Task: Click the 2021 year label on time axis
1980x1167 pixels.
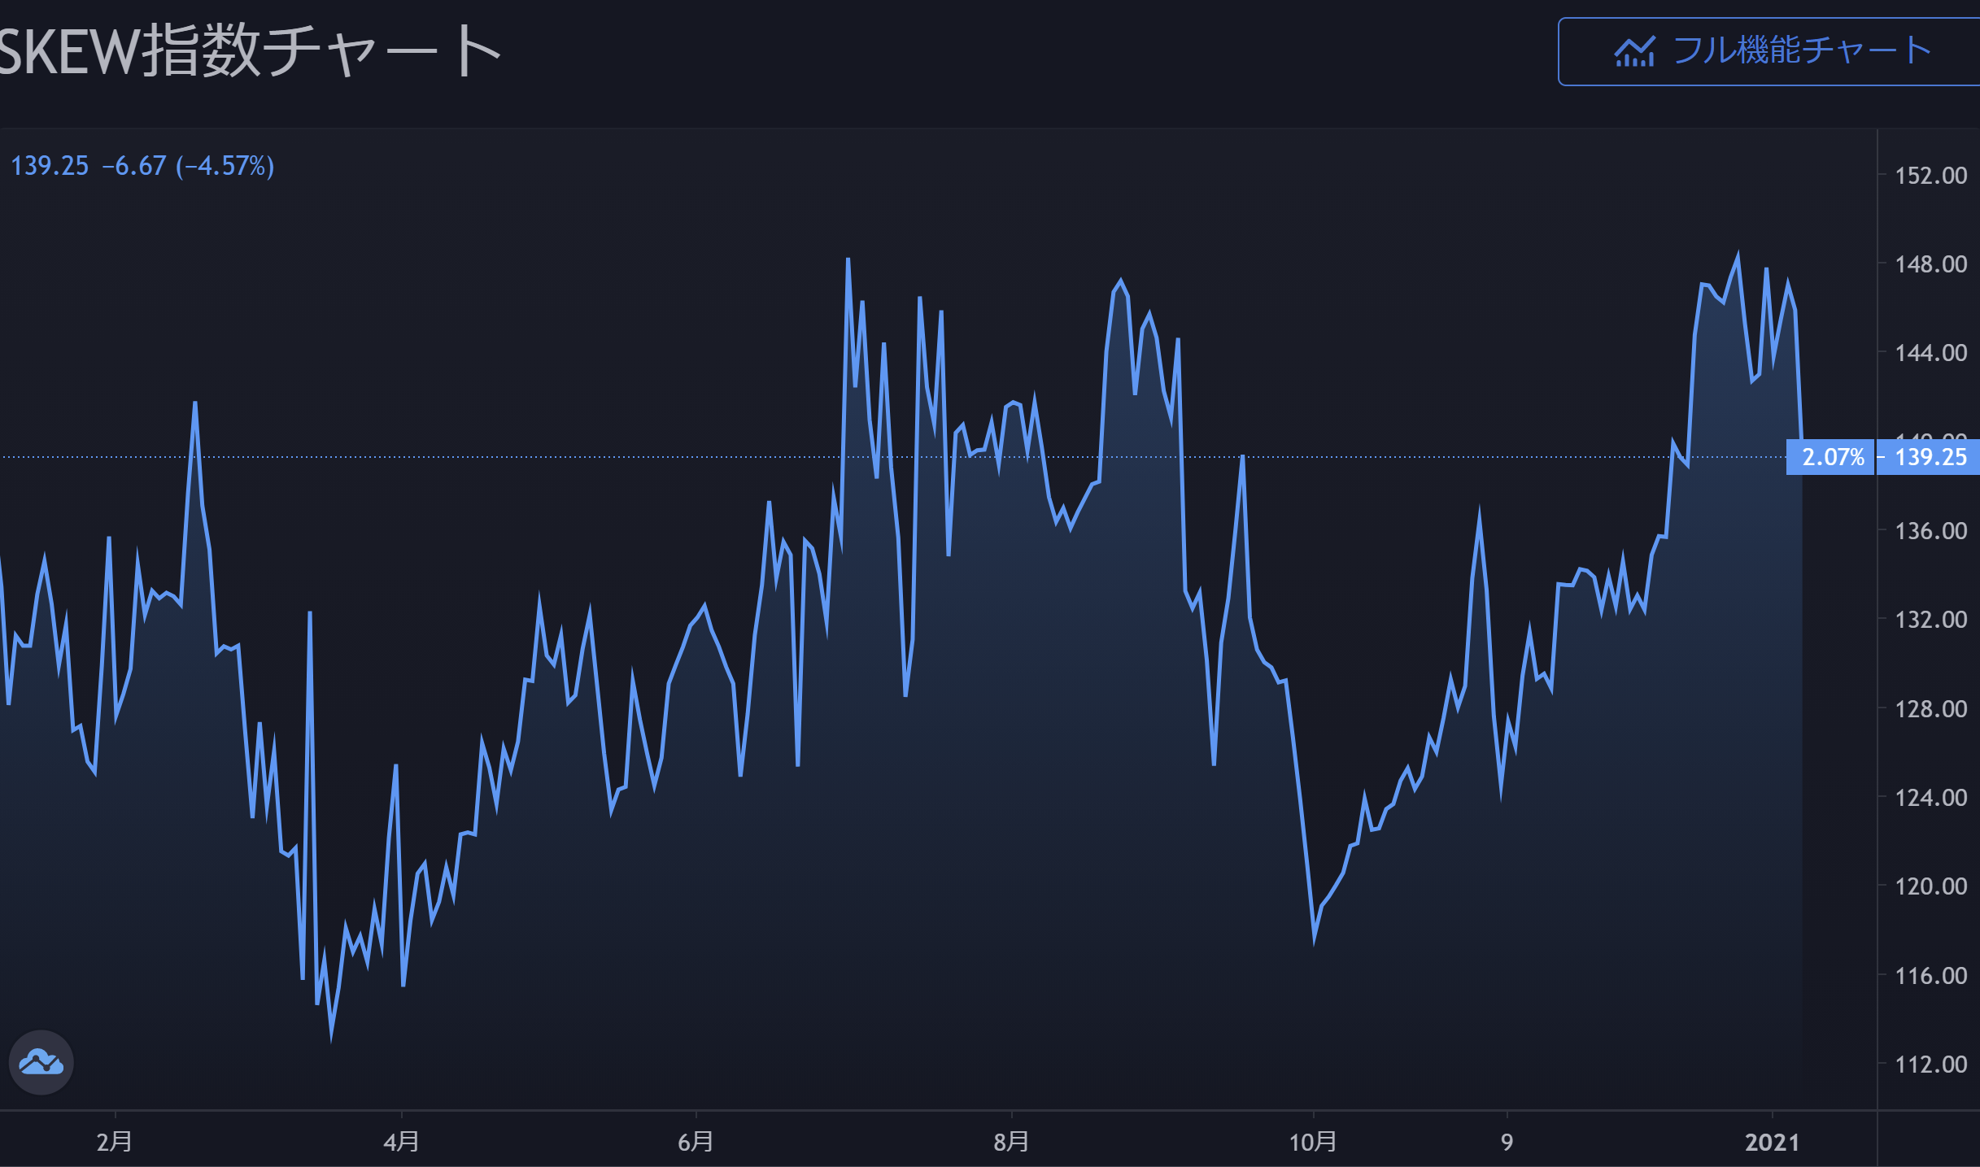Action: (x=1772, y=1142)
